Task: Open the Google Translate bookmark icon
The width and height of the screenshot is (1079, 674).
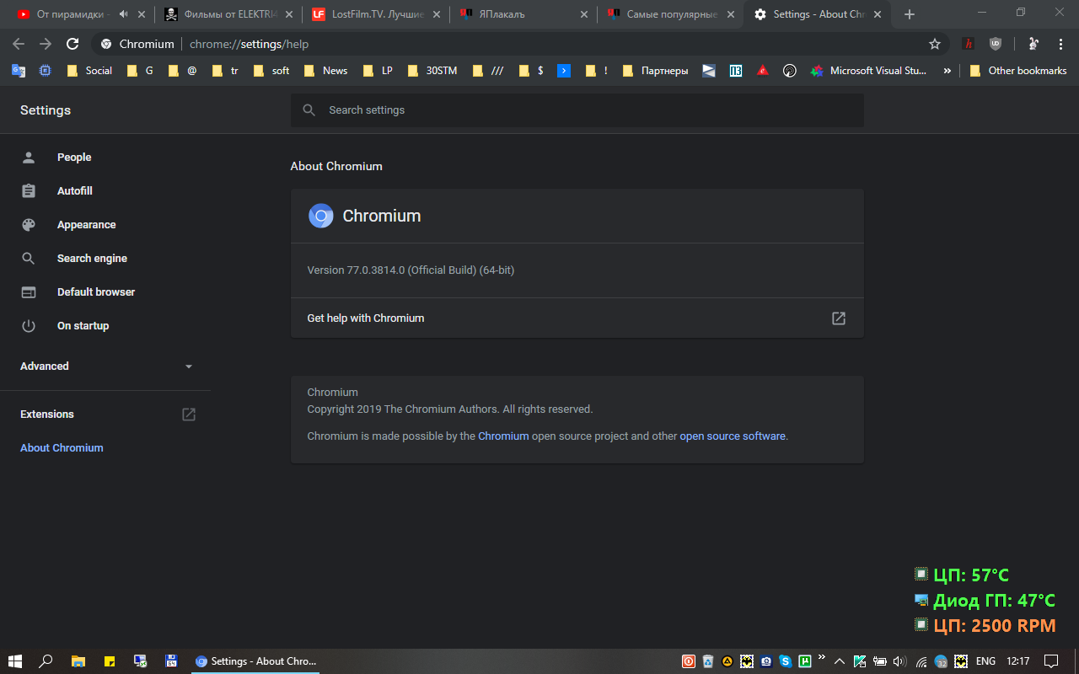Action: coord(18,71)
